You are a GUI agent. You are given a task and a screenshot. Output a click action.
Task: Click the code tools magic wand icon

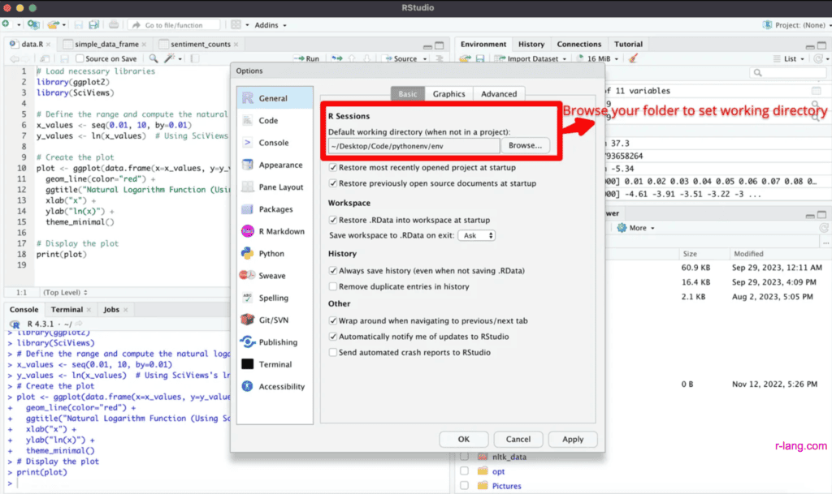169,58
